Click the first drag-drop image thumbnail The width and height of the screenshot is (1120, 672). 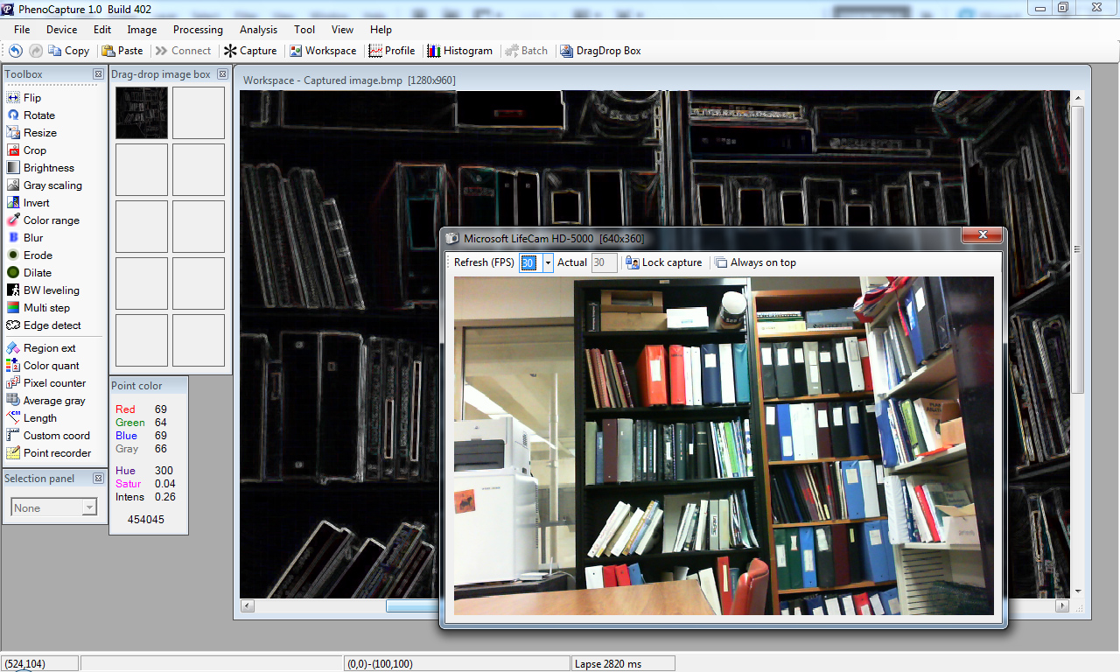pos(142,113)
